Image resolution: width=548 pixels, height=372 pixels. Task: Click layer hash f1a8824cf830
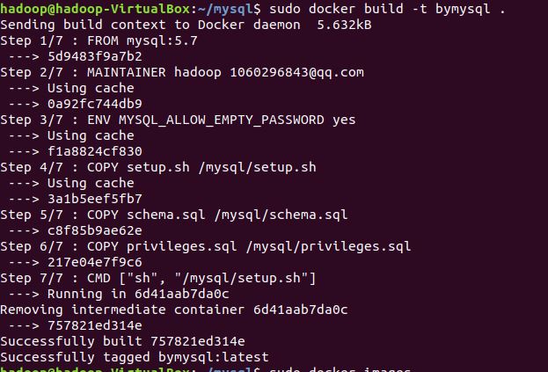coord(95,151)
